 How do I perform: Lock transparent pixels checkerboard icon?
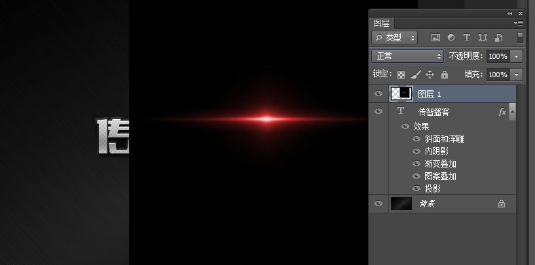point(401,75)
